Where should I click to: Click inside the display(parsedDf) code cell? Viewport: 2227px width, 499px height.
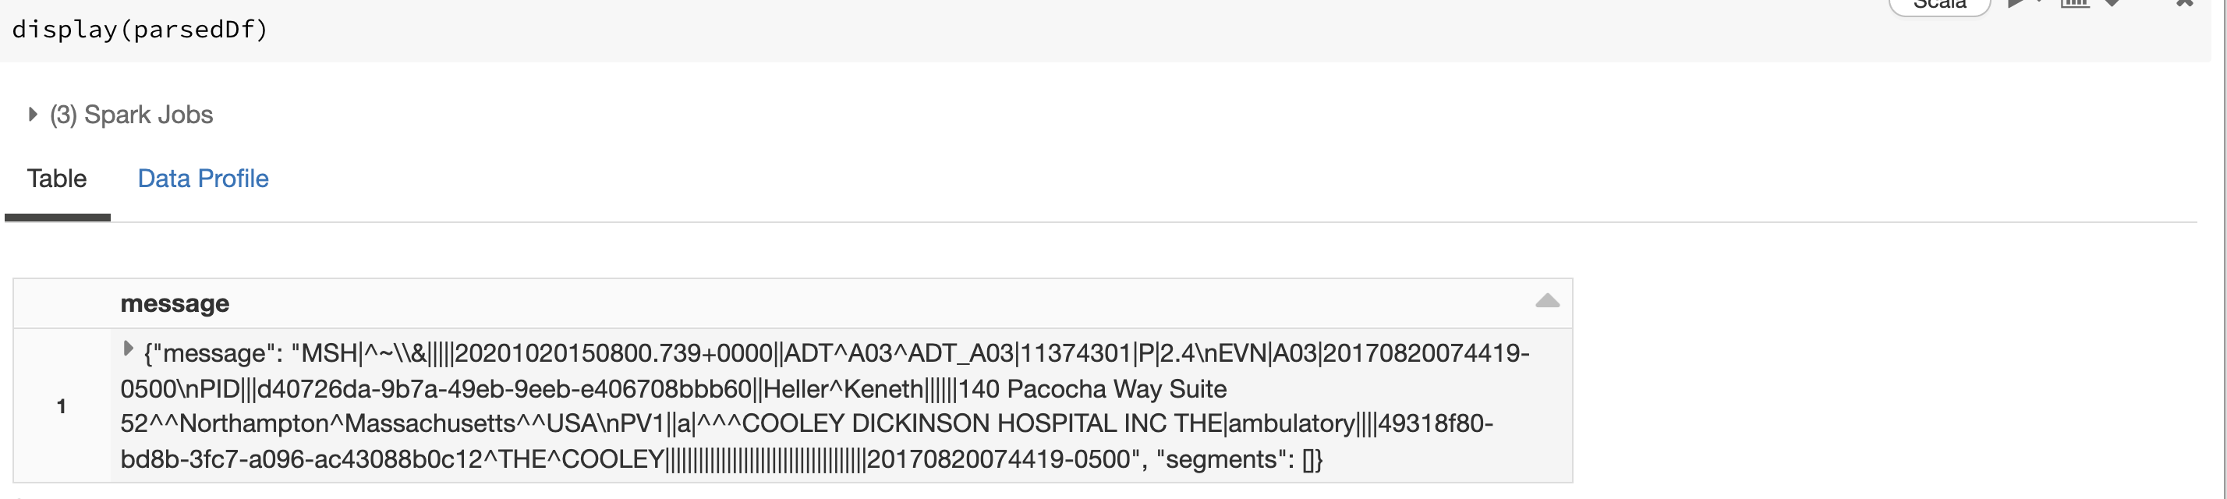pyautogui.click(x=138, y=29)
